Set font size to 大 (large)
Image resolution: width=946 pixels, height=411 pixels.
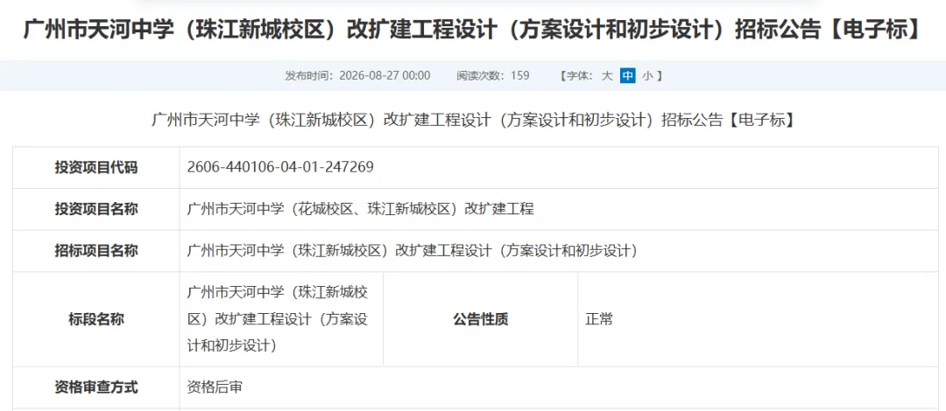click(x=607, y=76)
